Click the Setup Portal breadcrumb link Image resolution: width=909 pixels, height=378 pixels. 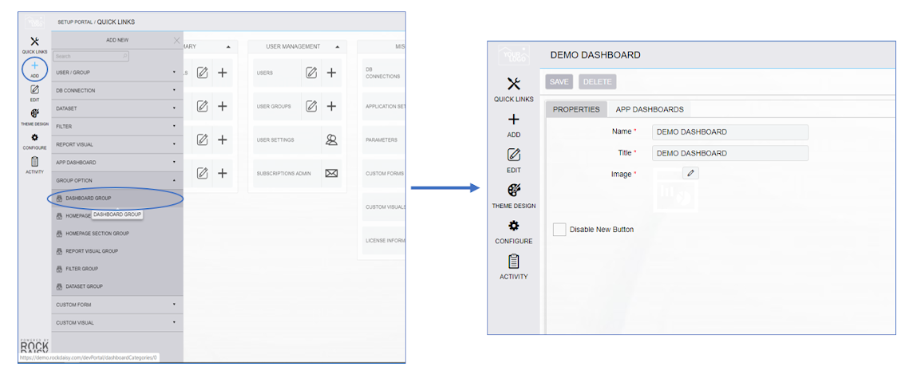74,22
